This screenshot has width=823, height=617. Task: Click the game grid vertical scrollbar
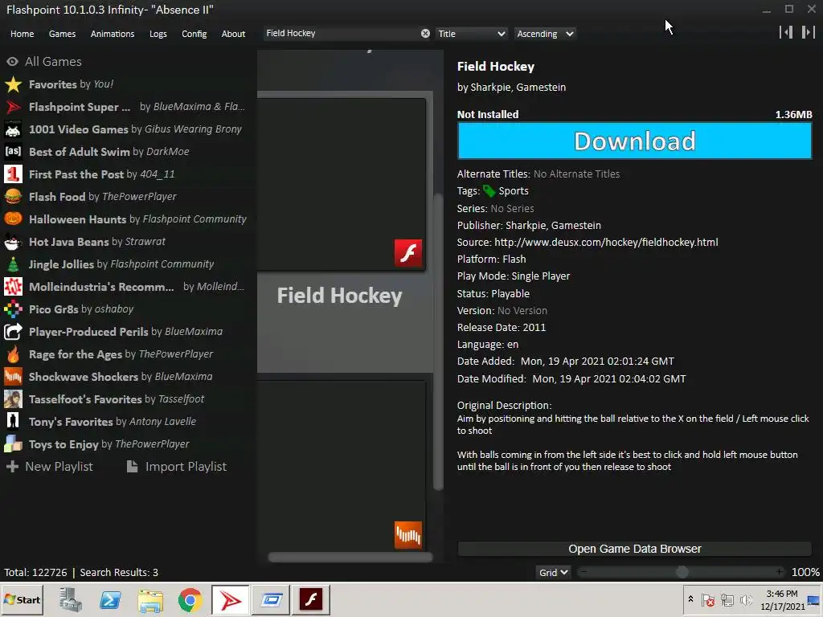438,341
